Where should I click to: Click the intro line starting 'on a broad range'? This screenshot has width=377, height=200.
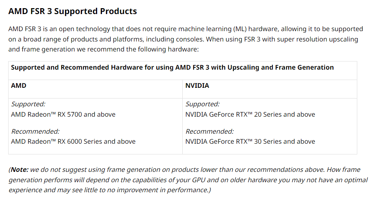[183, 39]
